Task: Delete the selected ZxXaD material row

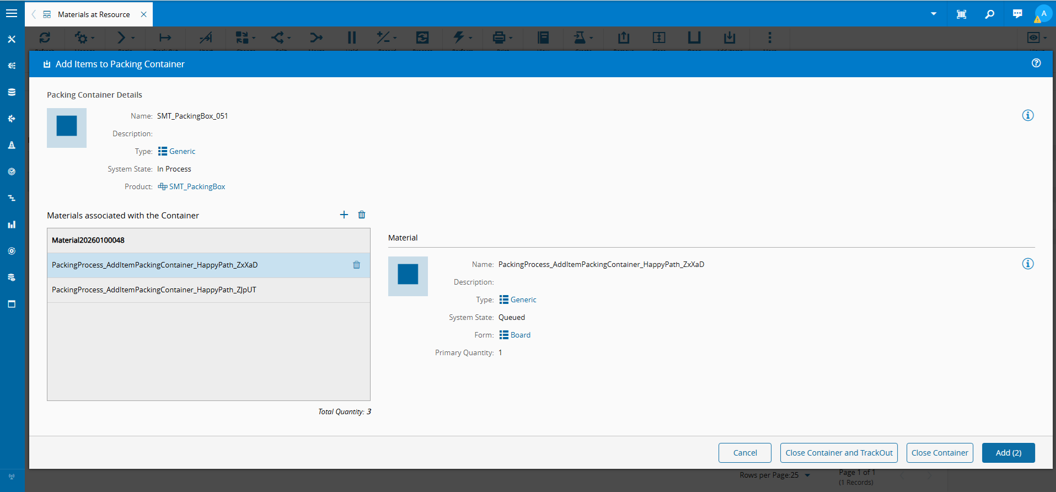Action: (357, 265)
